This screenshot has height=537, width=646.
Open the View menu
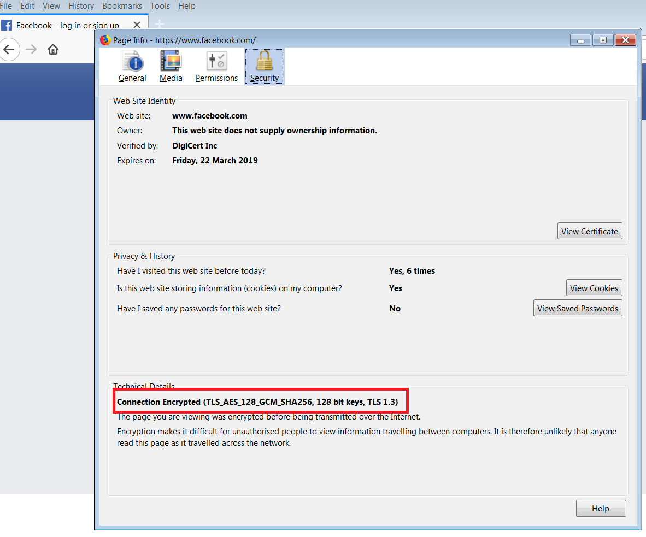[x=51, y=6]
